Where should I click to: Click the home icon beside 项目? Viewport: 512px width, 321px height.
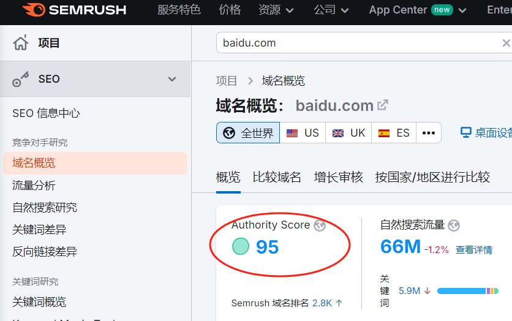(x=21, y=43)
